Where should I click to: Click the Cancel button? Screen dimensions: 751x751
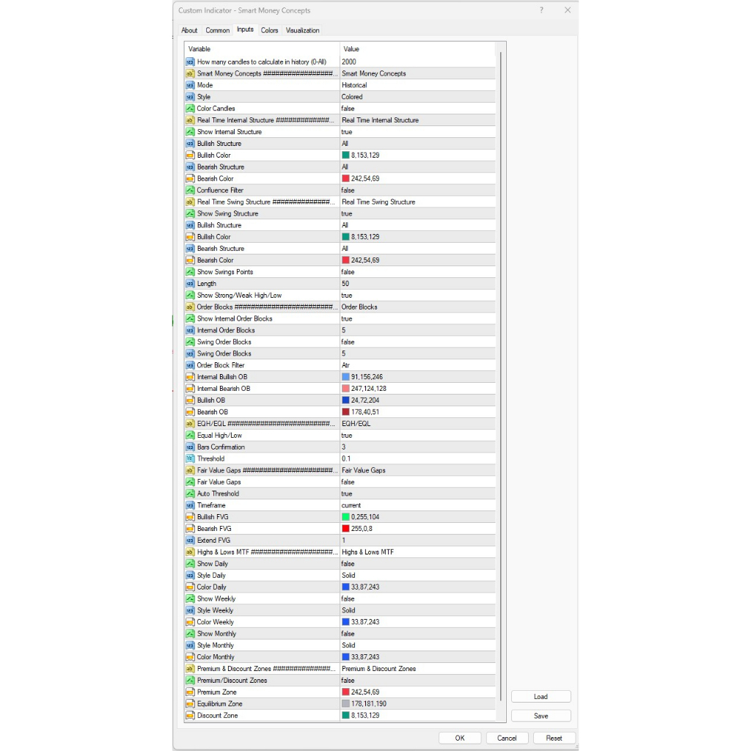[507, 738]
